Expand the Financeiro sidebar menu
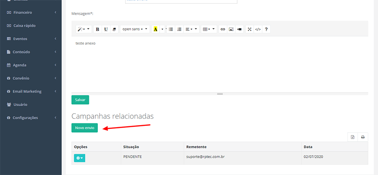 [31, 13]
